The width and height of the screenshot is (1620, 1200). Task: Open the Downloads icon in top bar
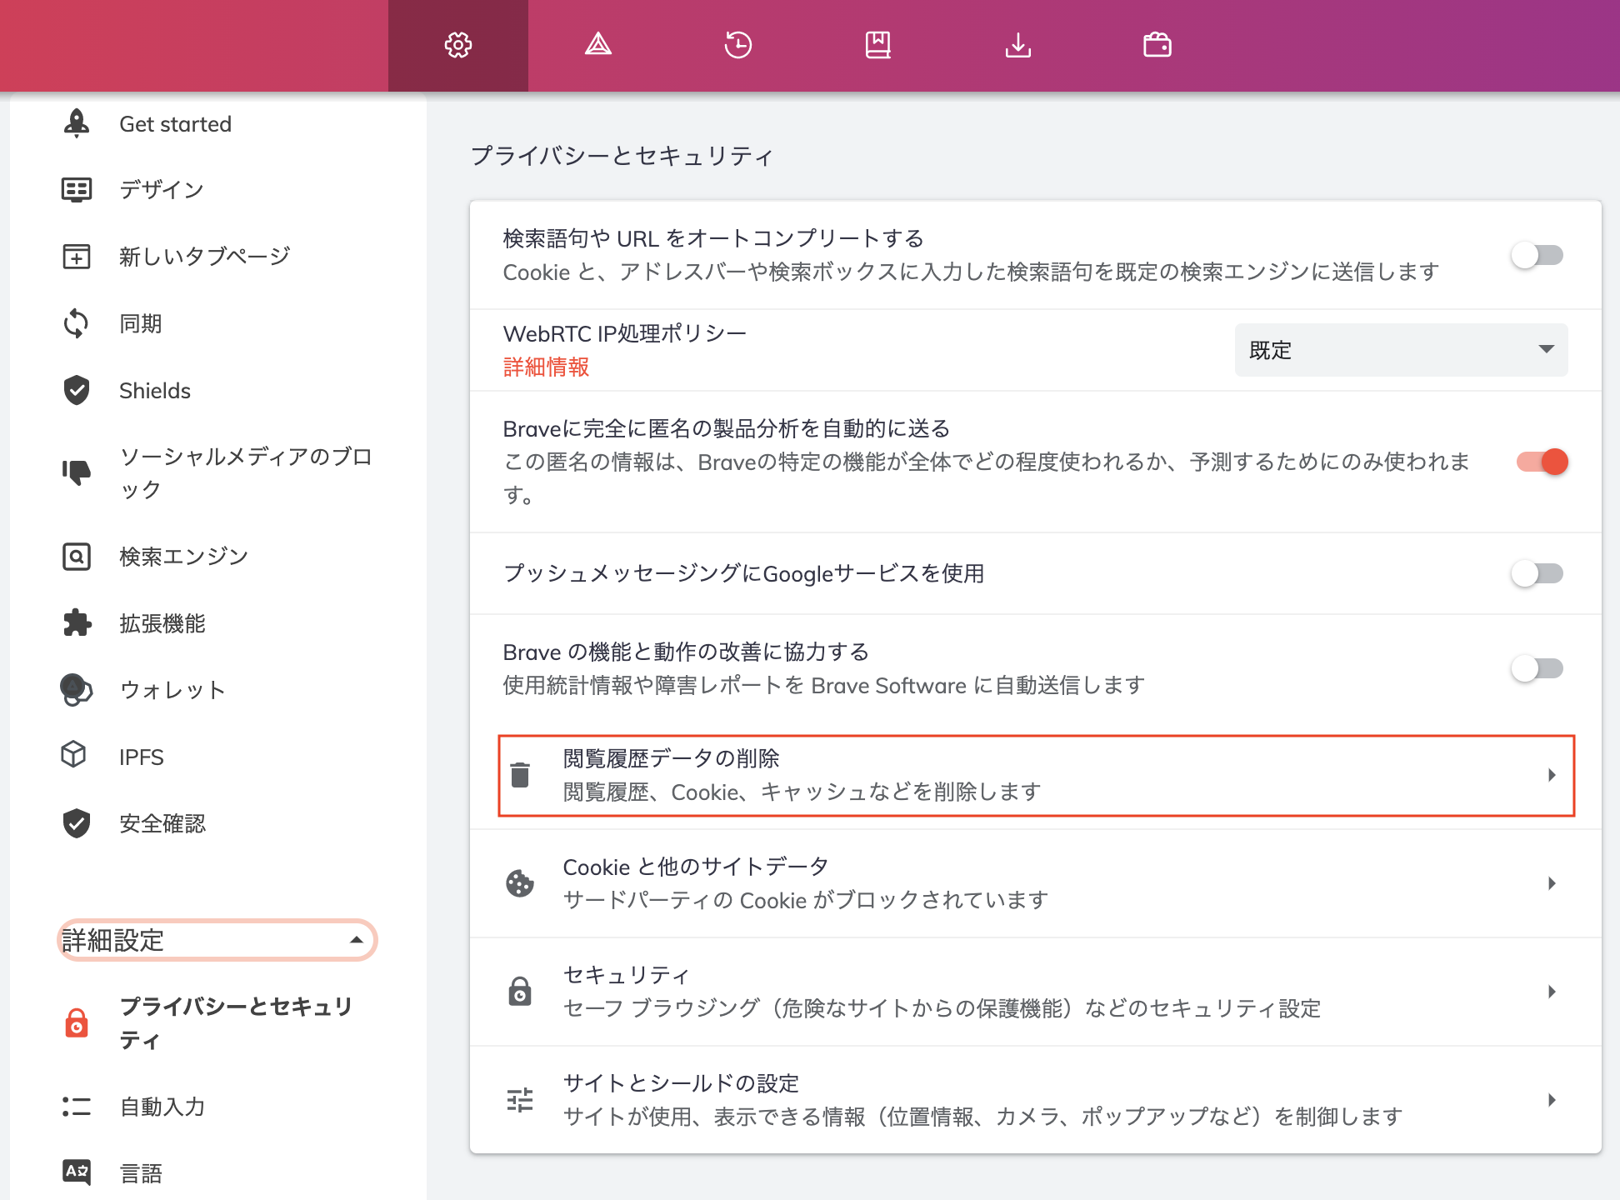coord(1018,45)
